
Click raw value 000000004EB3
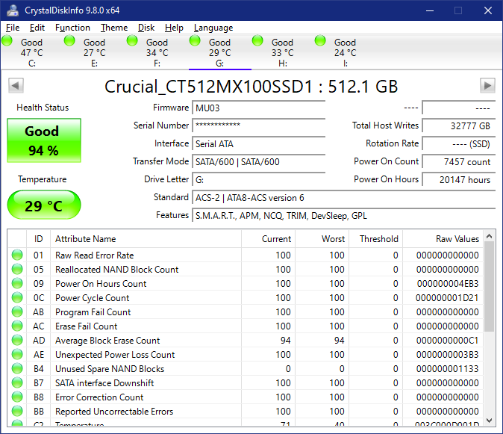click(x=448, y=283)
